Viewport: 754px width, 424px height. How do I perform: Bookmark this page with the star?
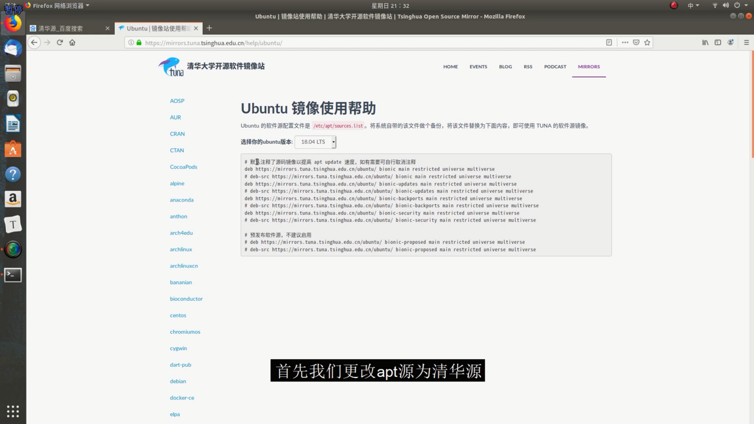(647, 42)
